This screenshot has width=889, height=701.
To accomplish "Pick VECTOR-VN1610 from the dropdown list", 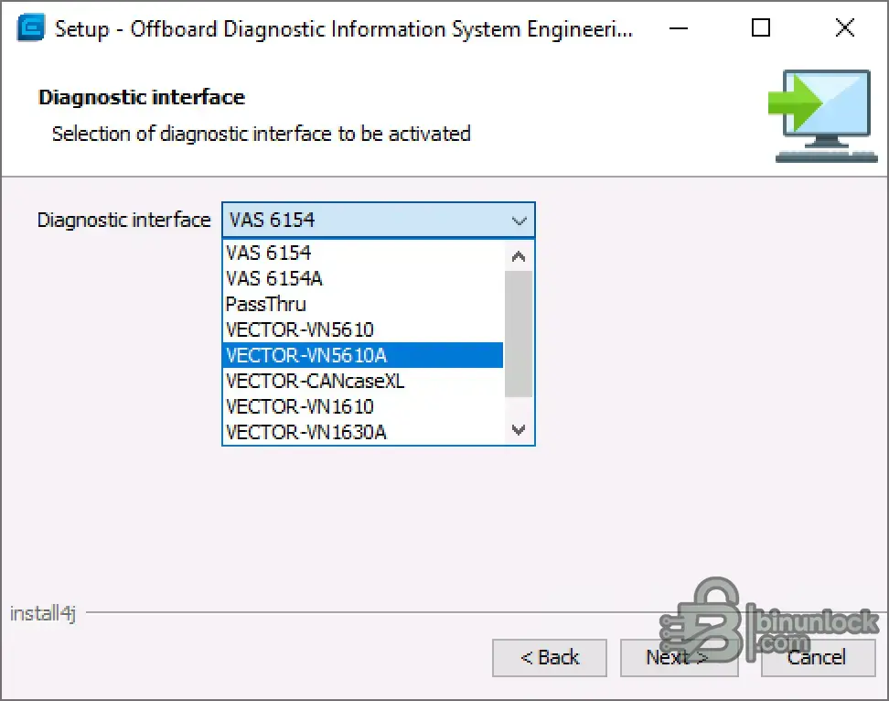I will tap(363, 406).
